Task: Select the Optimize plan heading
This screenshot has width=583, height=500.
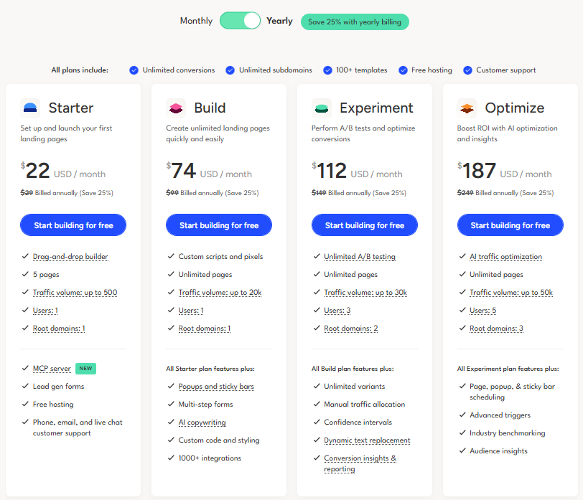Action: coord(515,108)
